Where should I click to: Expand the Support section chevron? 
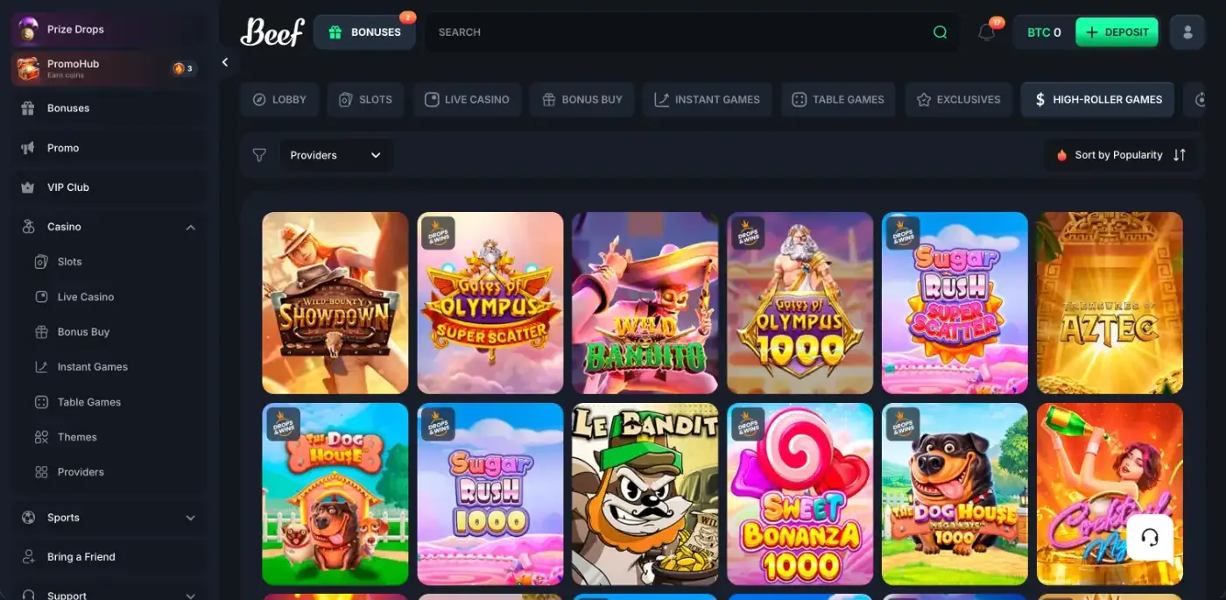coord(191,595)
